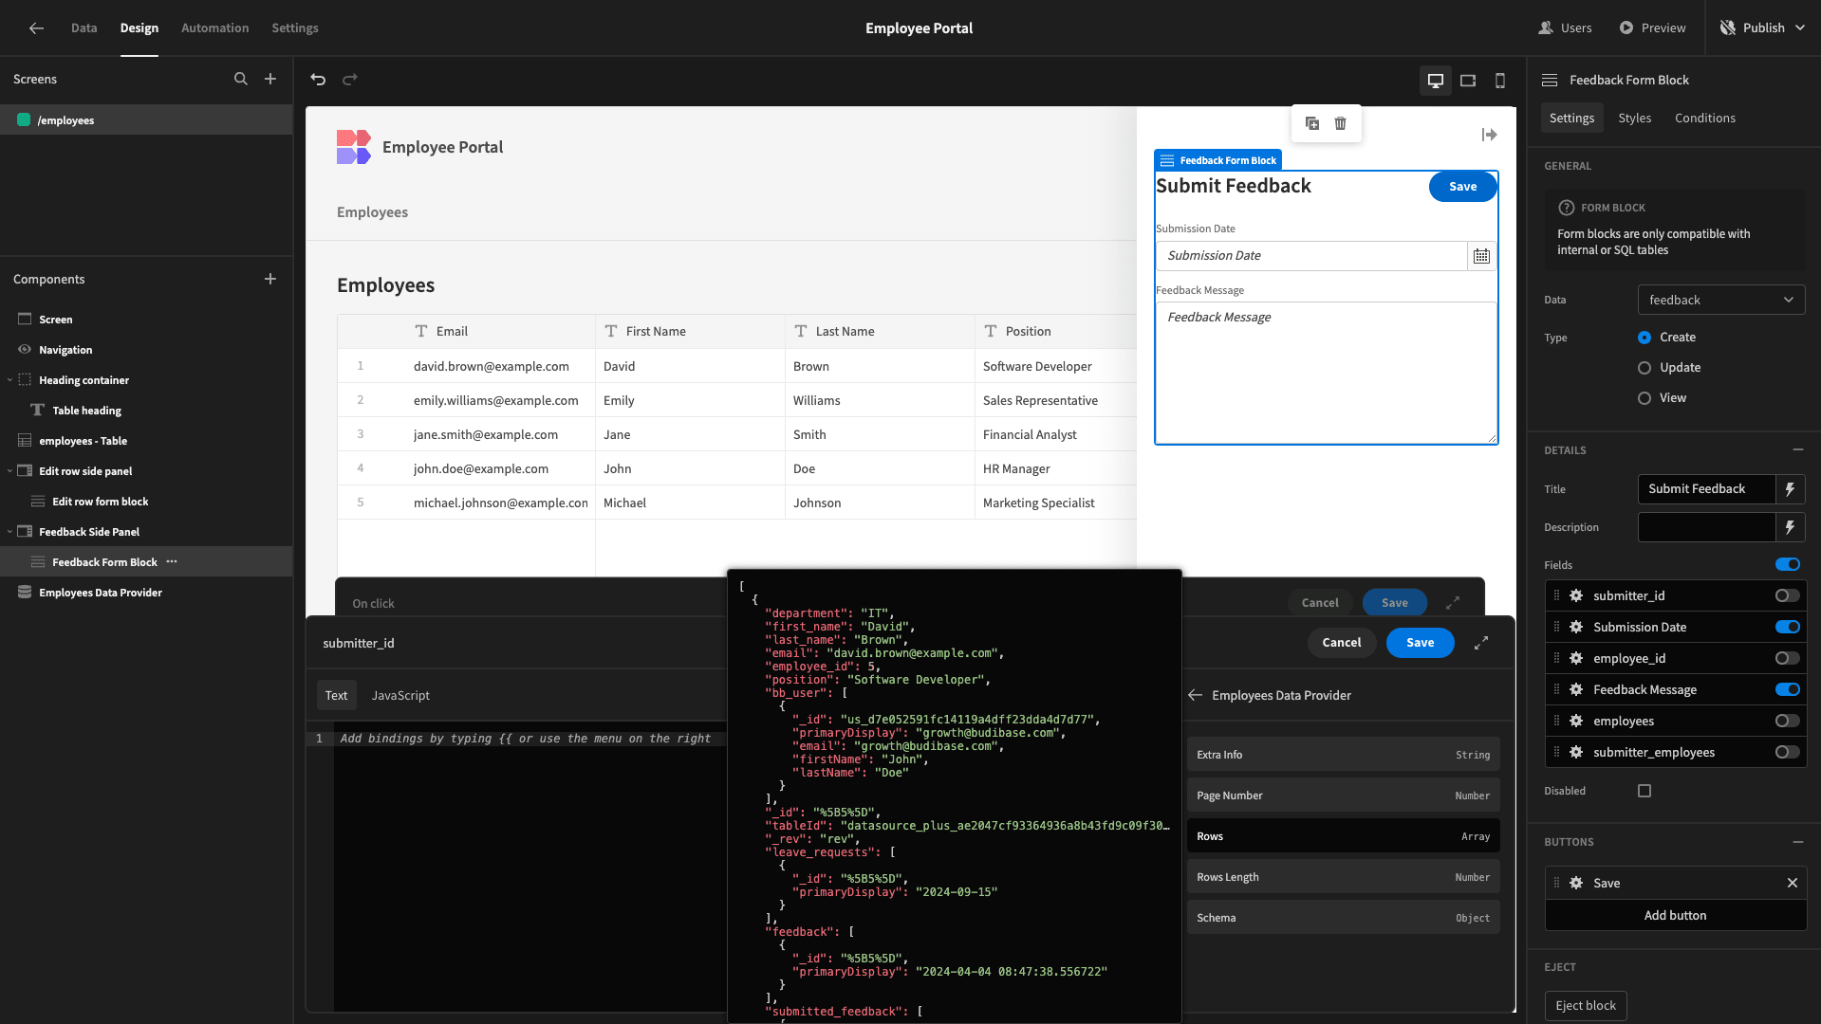1821x1024 pixels.
Task: Select the Rows array binding
Action: (1343, 836)
